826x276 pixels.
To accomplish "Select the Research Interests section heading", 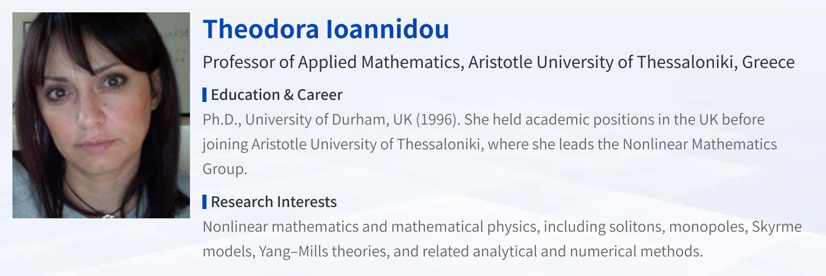I will pos(274,202).
